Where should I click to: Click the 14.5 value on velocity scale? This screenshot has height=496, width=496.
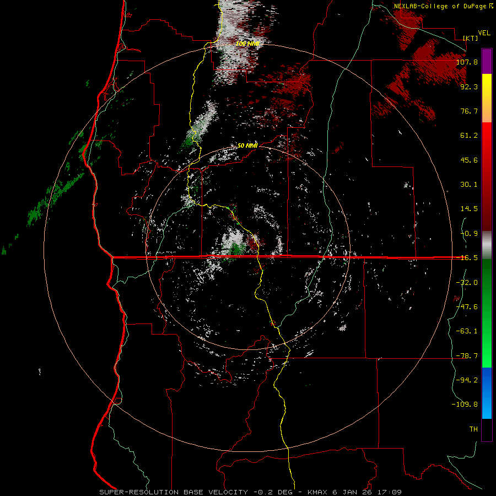coord(469,209)
